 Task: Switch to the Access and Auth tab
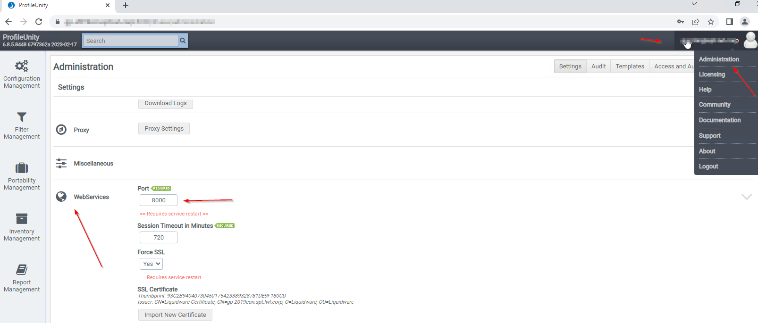coord(672,66)
